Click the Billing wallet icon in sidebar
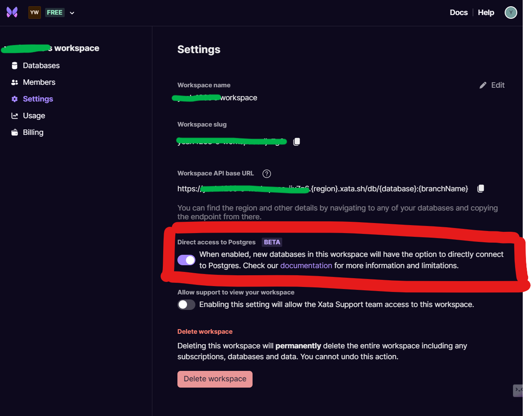Screen dimensions: 531x416 click(15, 132)
